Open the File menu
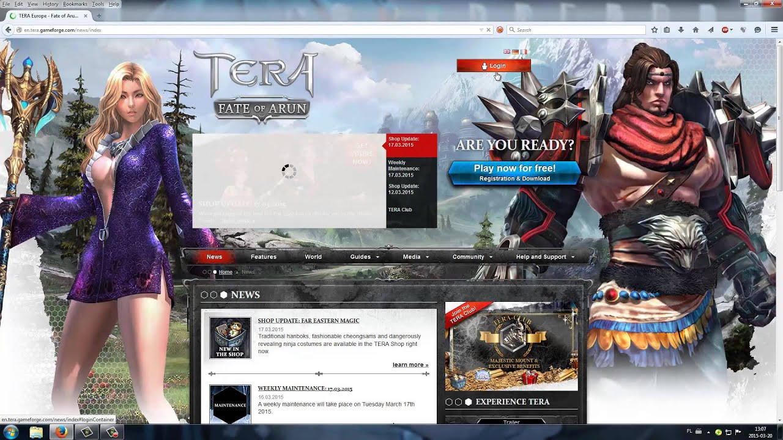The image size is (783, 440). point(6,4)
